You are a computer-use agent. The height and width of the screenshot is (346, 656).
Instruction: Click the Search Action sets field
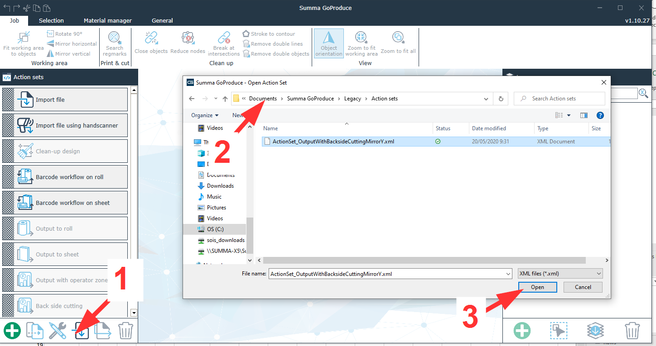pyautogui.click(x=560, y=99)
